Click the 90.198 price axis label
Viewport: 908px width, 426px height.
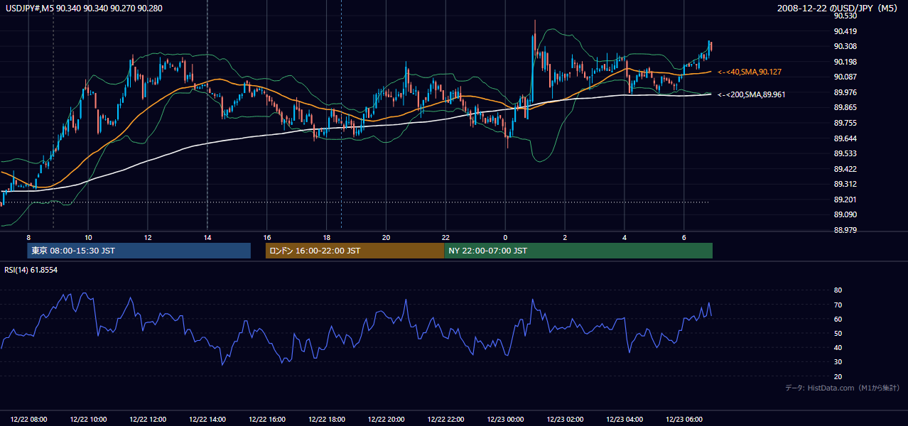(845, 62)
